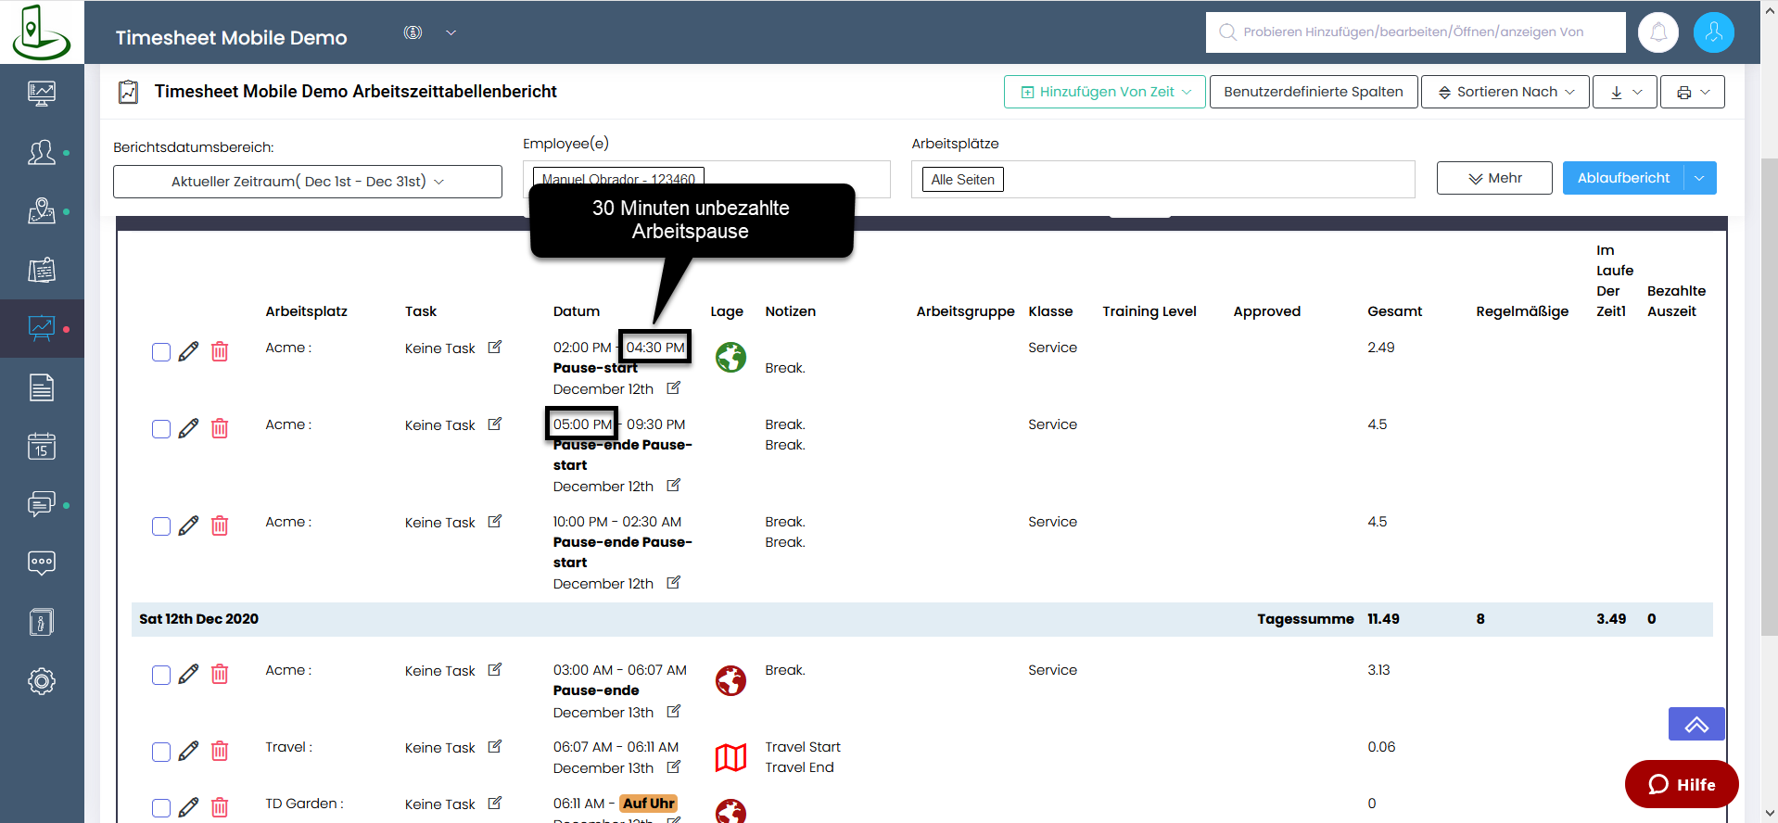Click green globe location icon
The image size is (1778, 823).
730,357
